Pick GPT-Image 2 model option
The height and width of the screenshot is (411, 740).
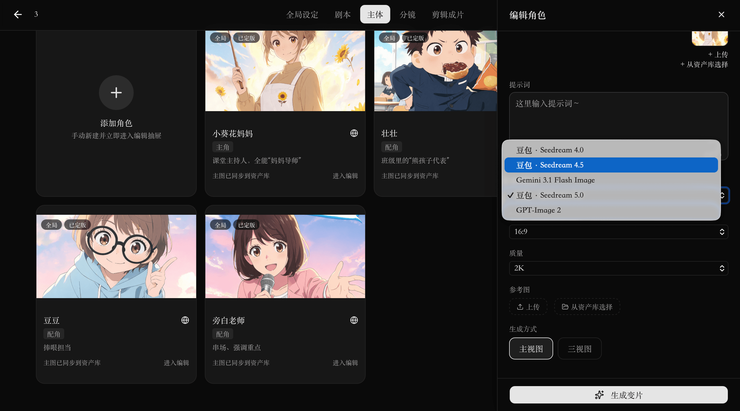611,210
